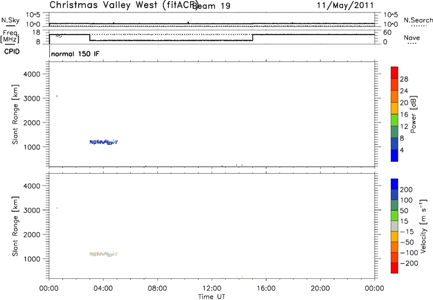The width and height of the screenshot is (433, 300).
Task: Select the "Freq. [MHz]" axis label
Action: (10, 36)
